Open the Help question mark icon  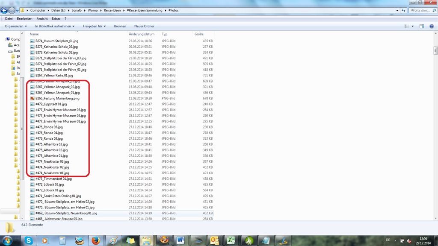click(x=431, y=26)
